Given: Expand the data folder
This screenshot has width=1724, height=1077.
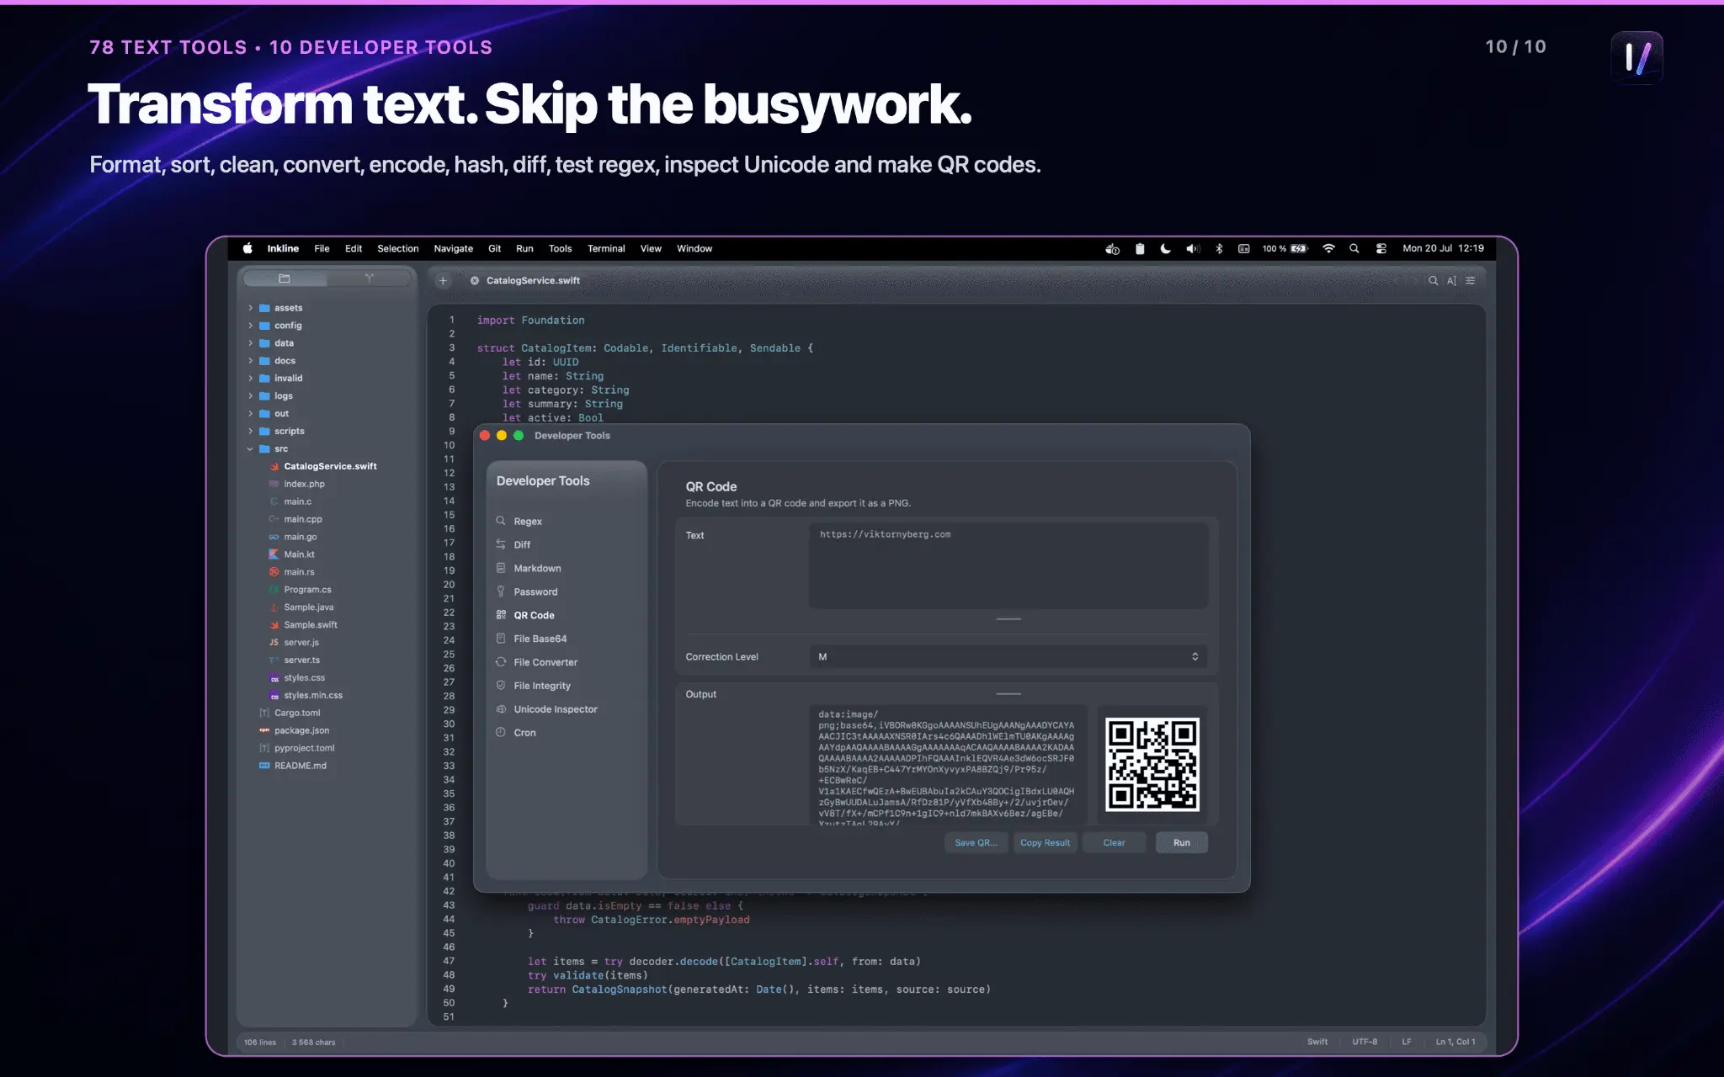Looking at the screenshot, I should click(x=251, y=343).
